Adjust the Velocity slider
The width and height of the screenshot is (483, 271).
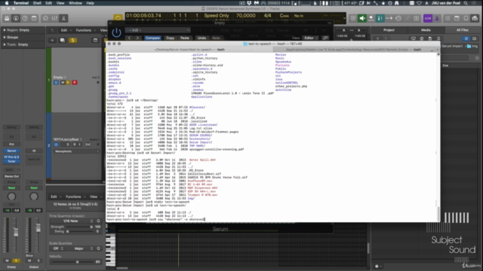(73, 262)
